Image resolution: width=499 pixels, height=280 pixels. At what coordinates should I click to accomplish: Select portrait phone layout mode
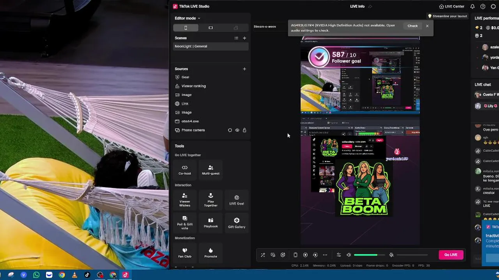[186, 28]
